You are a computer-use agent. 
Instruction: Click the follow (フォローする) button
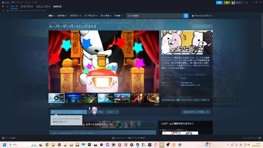click(x=96, y=112)
